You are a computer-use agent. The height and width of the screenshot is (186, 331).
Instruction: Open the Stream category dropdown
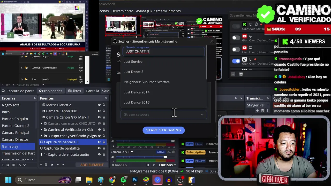[163, 114]
